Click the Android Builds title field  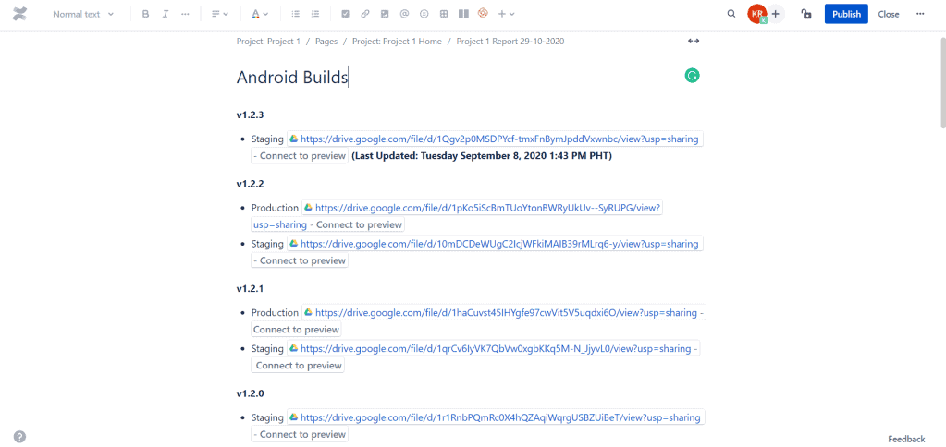pos(292,78)
